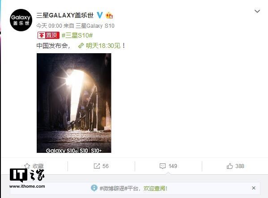Click the link chain icon before 明天18:30见

pyautogui.click(x=81, y=46)
